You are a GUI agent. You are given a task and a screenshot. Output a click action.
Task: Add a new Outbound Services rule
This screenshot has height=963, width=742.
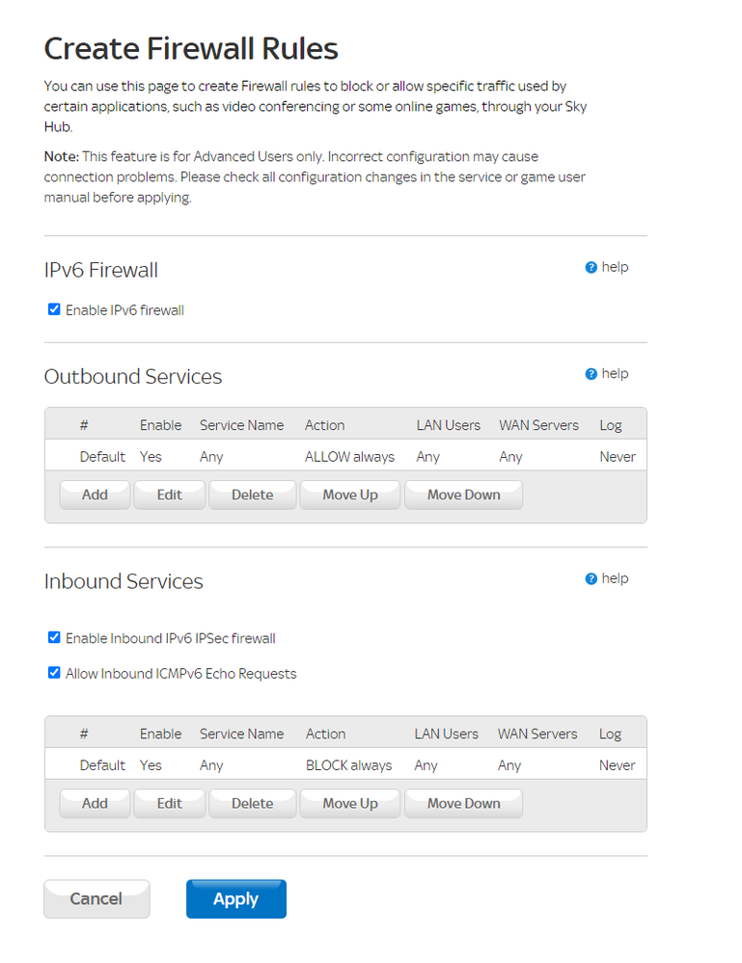click(x=95, y=495)
